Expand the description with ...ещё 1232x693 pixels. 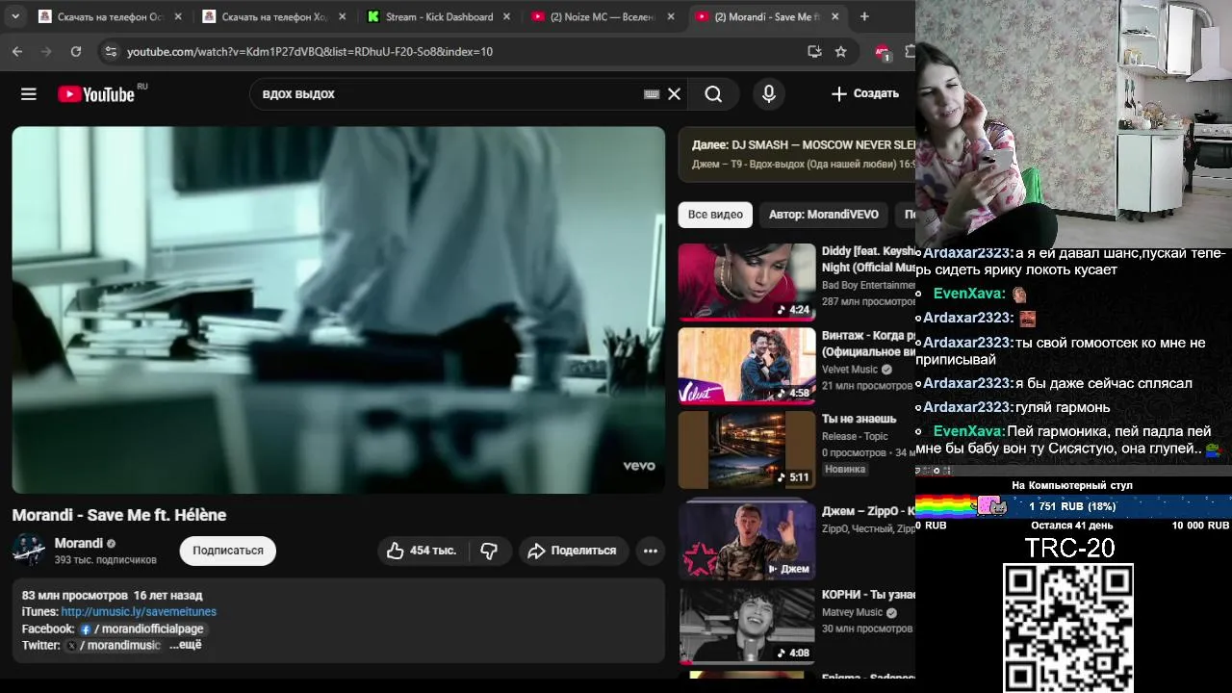click(x=186, y=645)
